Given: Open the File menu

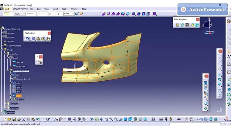Looking at the screenshot, I should 31,9.
